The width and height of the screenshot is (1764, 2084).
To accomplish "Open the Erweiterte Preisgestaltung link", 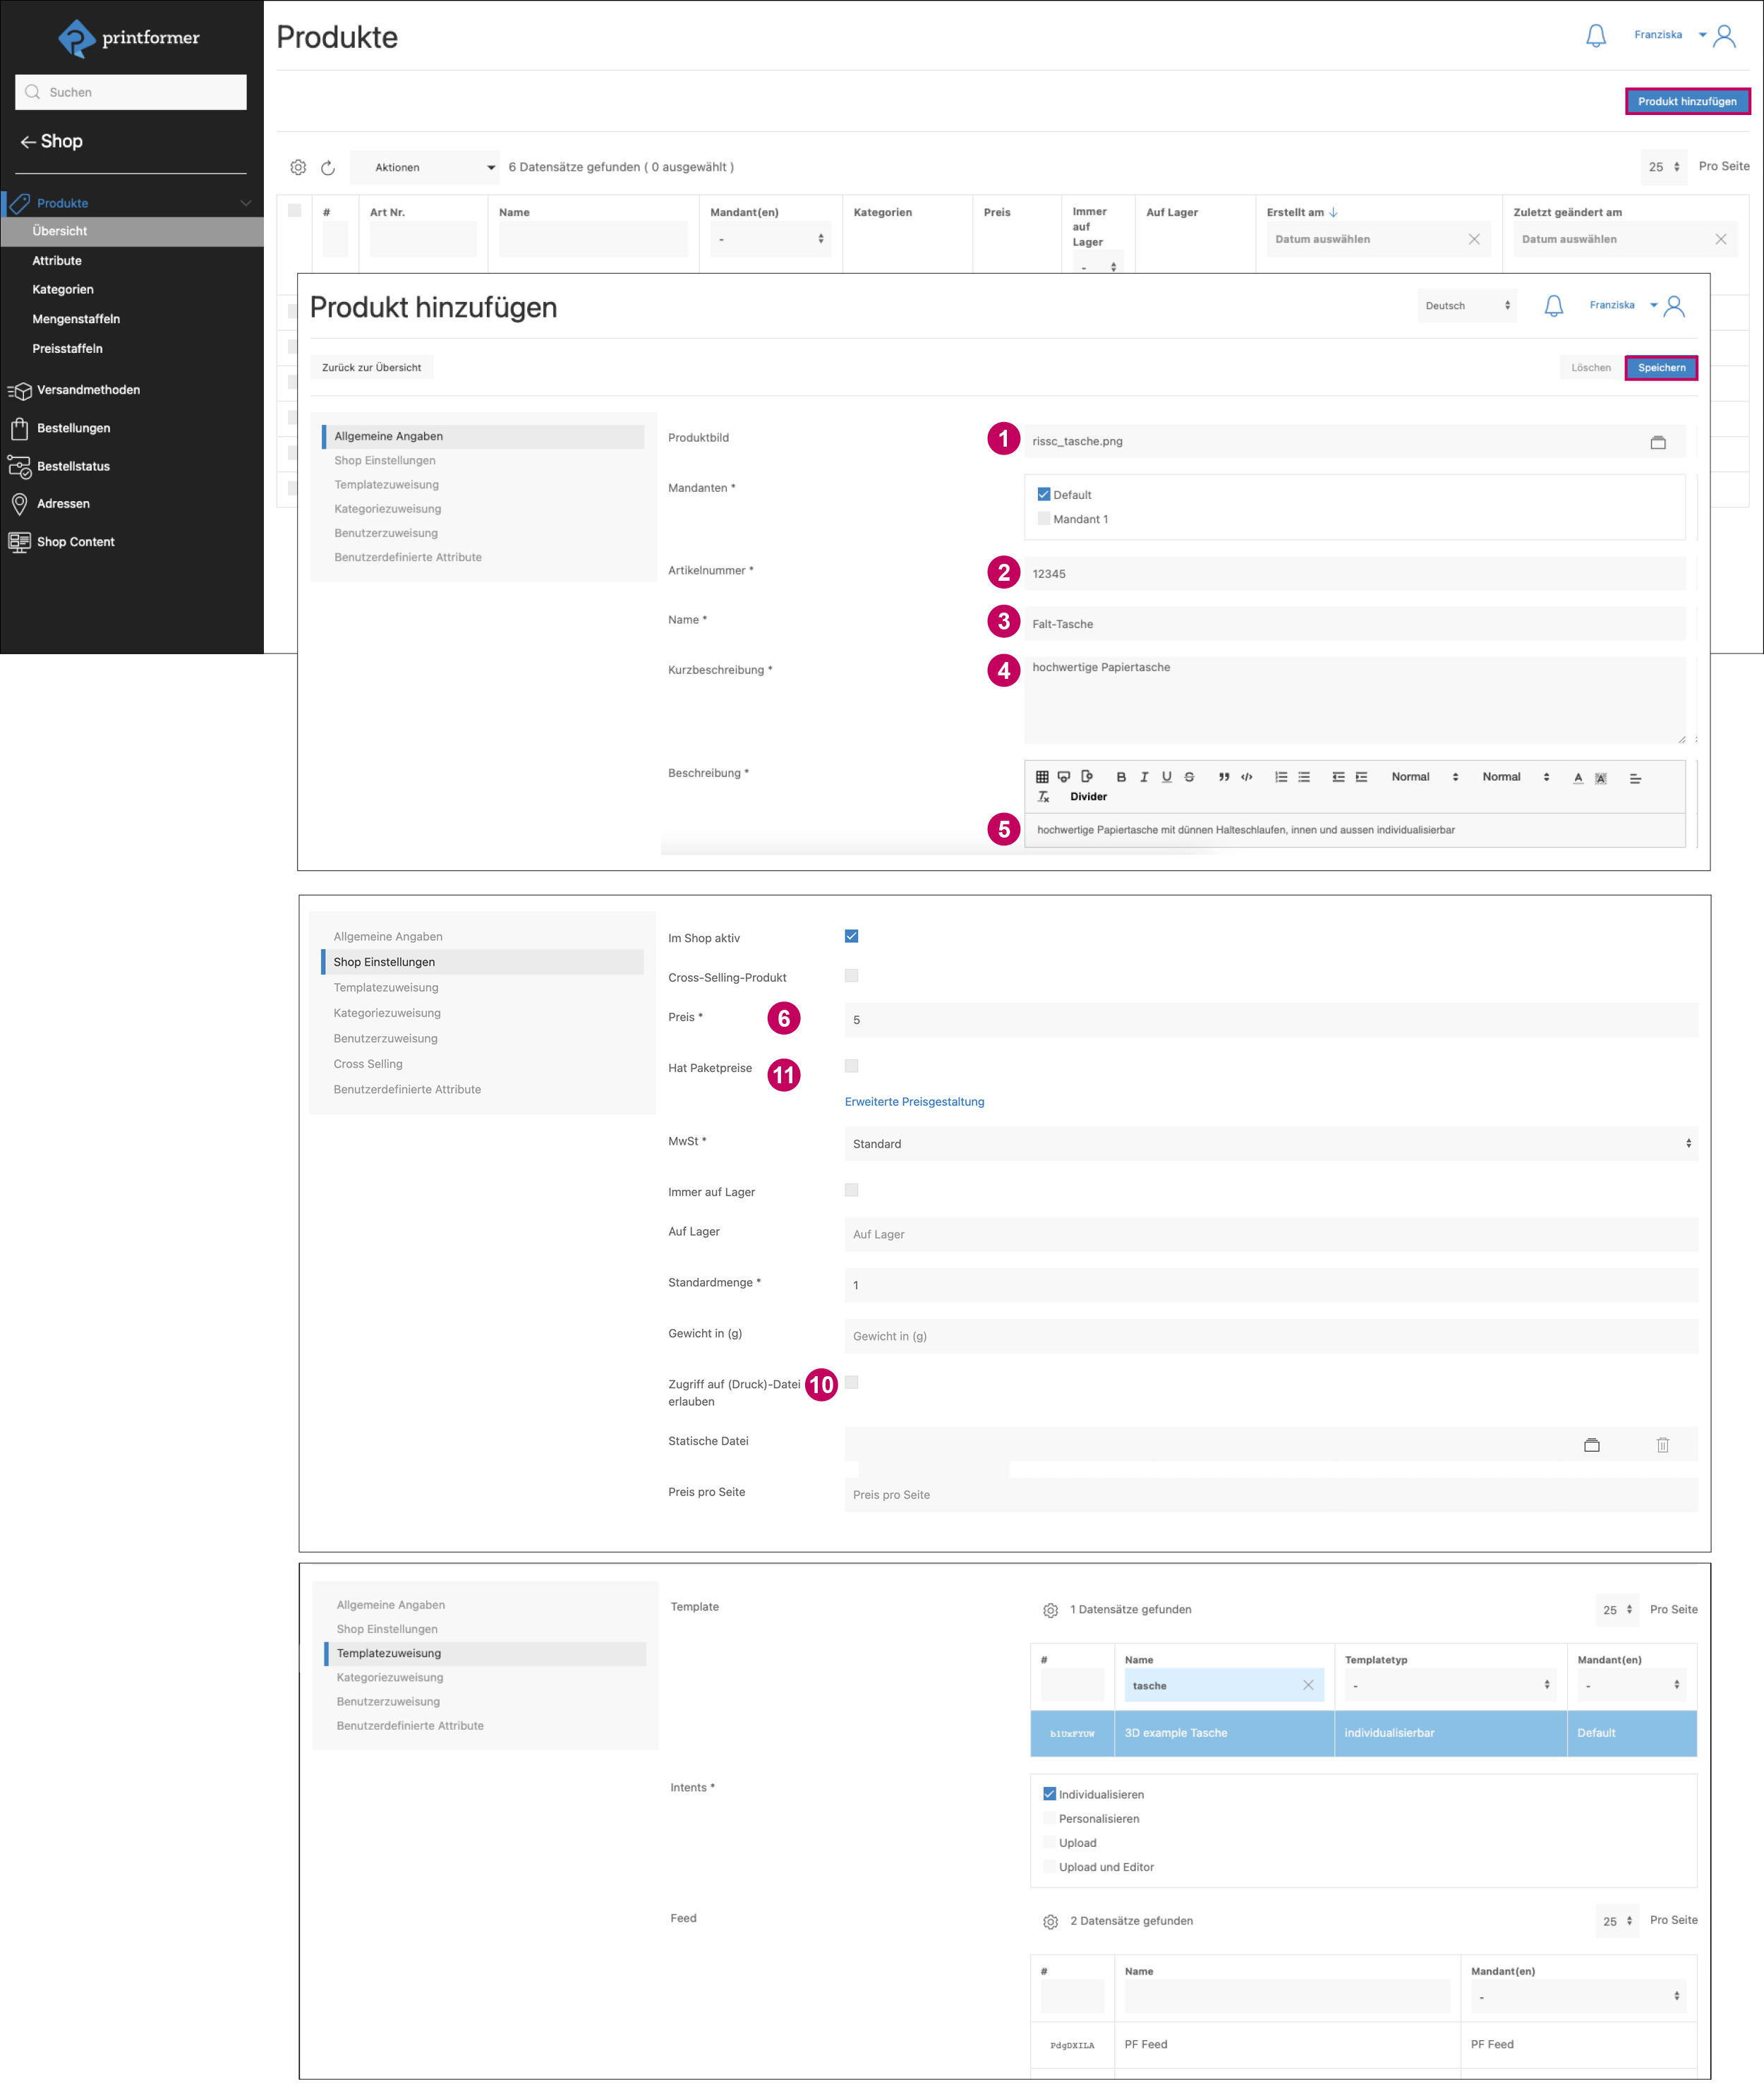I will click(x=914, y=1101).
